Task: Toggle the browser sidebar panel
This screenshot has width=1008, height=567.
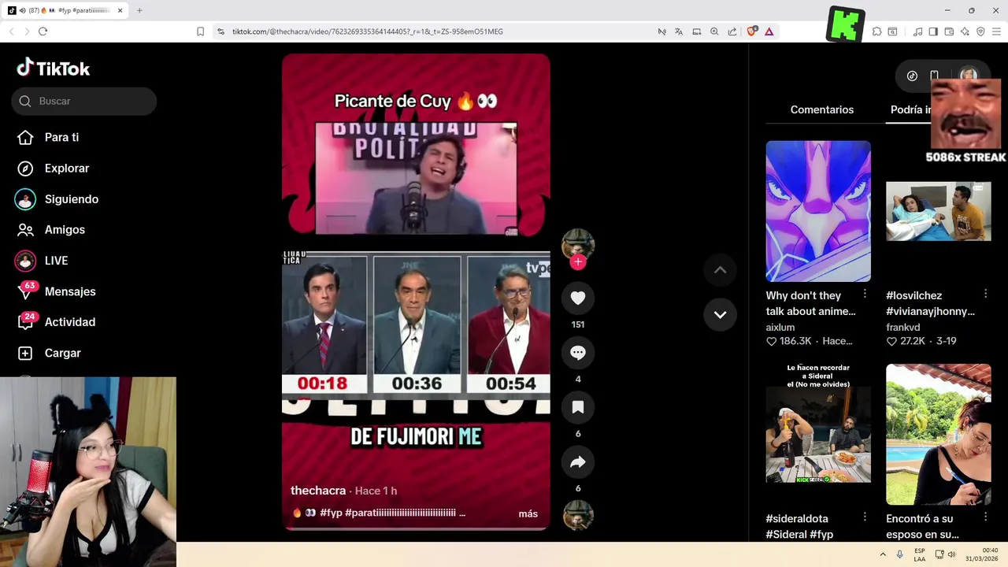Action: 933,31
